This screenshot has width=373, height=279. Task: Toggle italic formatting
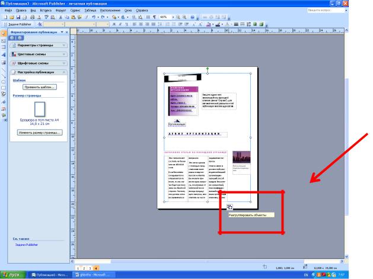click(x=120, y=24)
